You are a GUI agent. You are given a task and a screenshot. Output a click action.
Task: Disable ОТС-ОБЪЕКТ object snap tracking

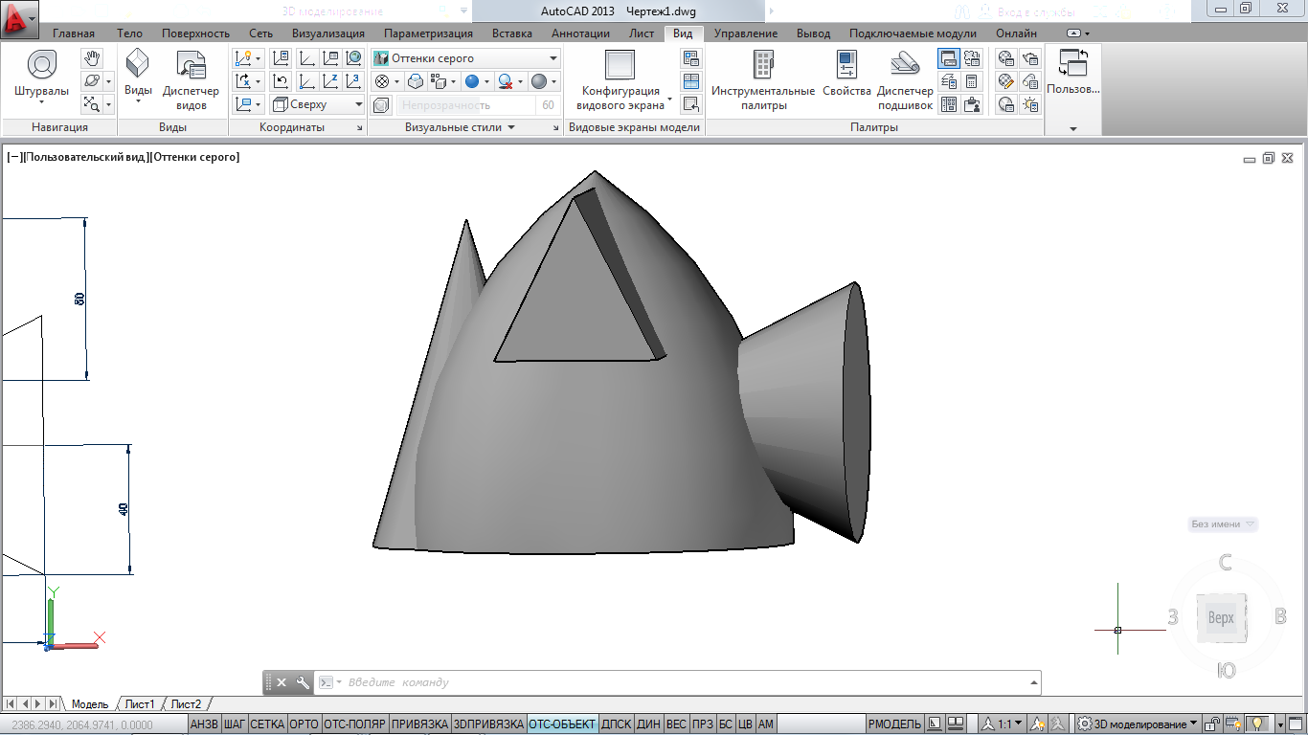coord(562,724)
